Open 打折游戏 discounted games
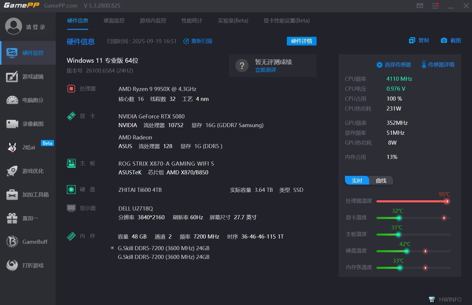Image resolution: width=472 pixels, height=305 pixels. [x=28, y=265]
